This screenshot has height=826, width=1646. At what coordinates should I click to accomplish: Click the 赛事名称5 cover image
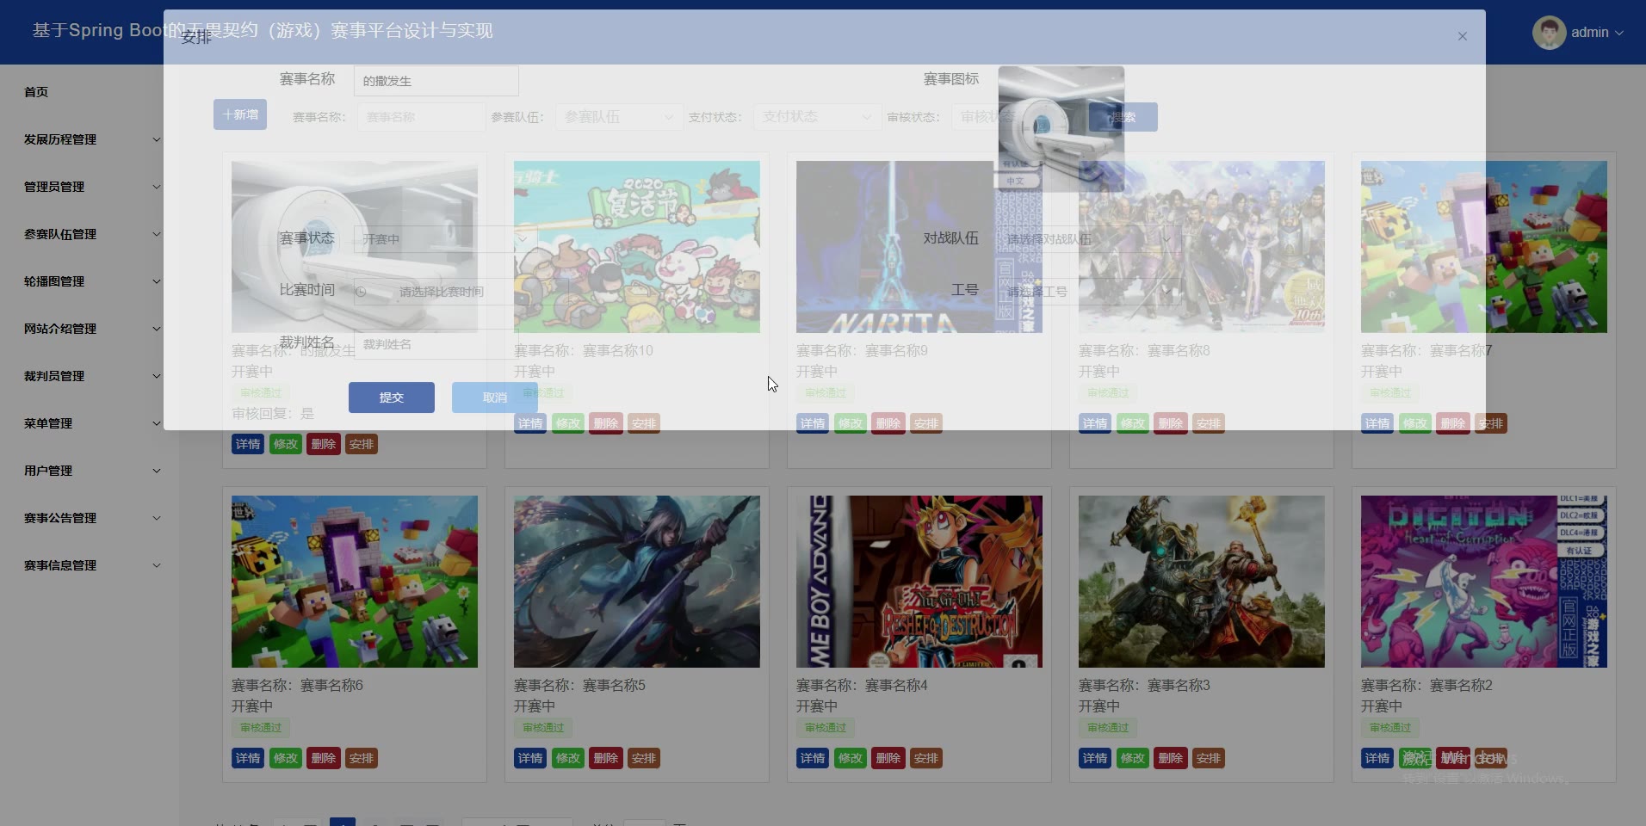click(x=637, y=582)
